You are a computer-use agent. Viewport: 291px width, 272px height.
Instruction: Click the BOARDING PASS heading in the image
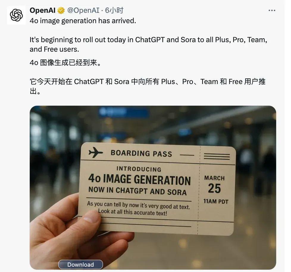click(141, 153)
